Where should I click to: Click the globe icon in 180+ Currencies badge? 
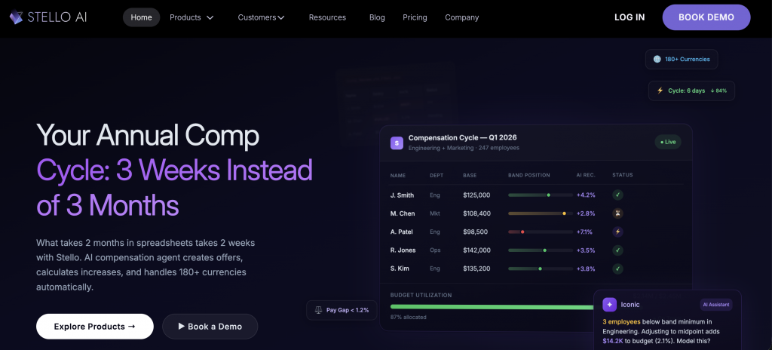pos(657,59)
